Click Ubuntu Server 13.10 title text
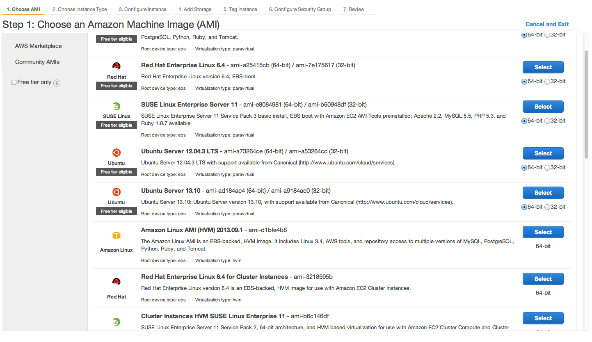 tap(171, 191)
